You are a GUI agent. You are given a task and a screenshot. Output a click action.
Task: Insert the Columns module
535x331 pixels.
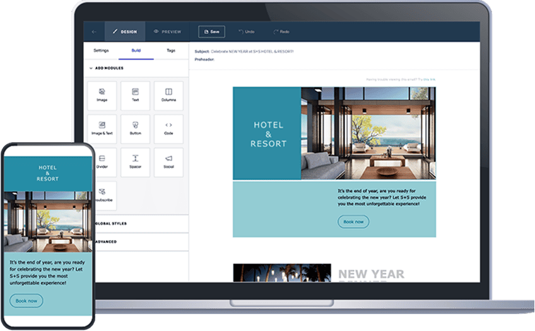coord(168,95)
